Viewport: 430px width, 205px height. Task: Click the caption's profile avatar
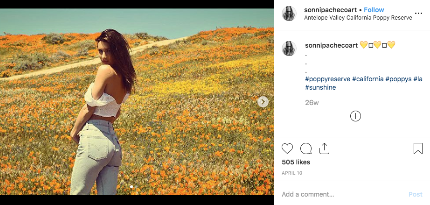pos(289,49)
